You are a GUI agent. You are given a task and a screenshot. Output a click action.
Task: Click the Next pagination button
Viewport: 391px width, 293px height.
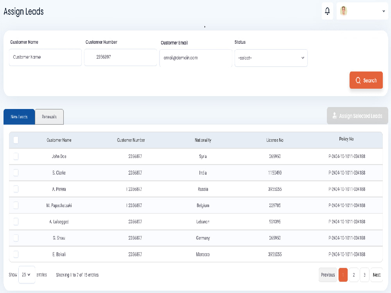click(377, 275)
